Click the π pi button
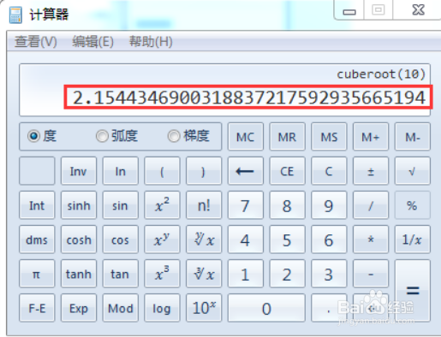The image size is (441, 337). point(37,274)
